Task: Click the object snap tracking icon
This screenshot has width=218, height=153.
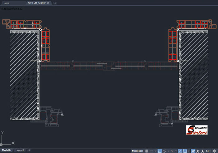Action: pos(180,151)
